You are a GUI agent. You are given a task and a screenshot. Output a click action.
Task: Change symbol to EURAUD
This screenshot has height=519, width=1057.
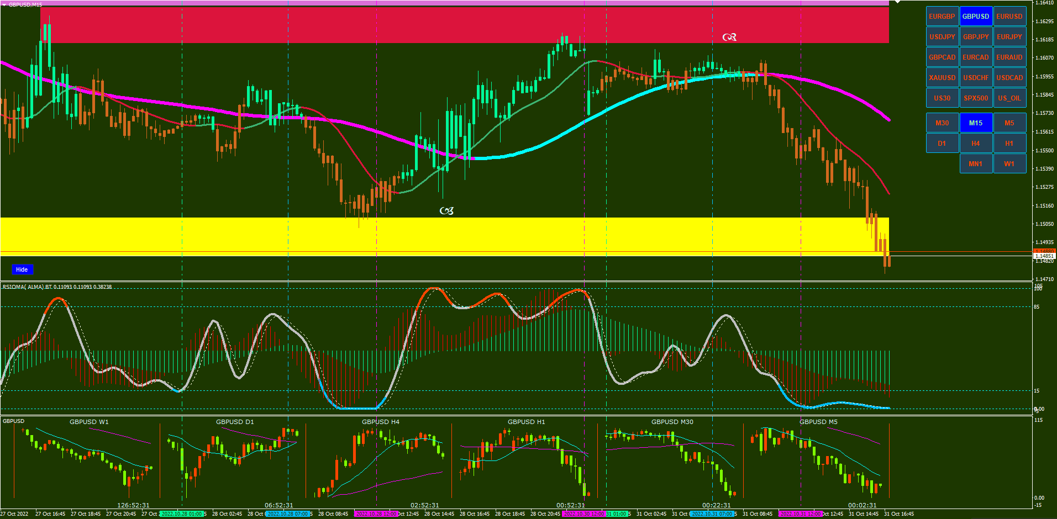1009,57
